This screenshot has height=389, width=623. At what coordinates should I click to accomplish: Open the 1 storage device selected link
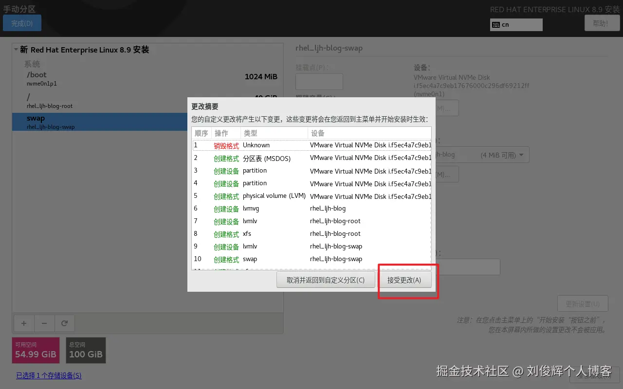click(49, 375)
